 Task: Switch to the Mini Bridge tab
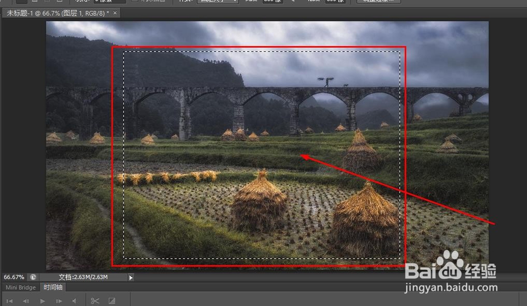pos(21,287)
